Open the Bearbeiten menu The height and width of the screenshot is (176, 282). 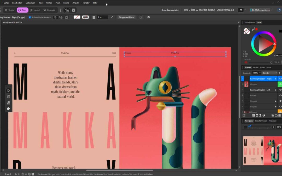[17, 3]
